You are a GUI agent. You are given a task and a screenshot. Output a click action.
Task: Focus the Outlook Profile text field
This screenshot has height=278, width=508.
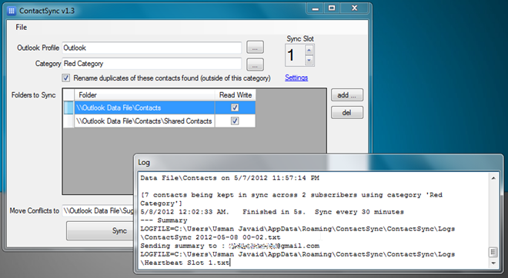[152, 48]
